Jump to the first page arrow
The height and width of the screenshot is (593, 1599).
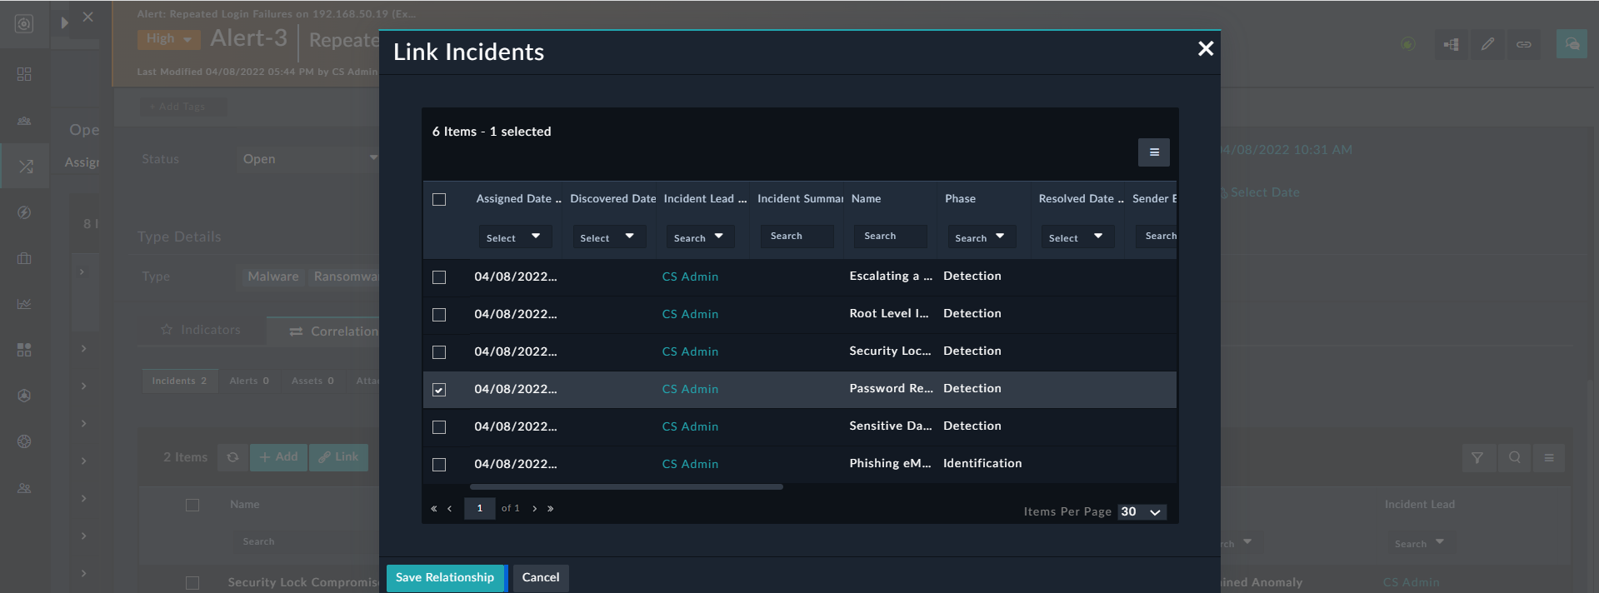pos(433,509)
